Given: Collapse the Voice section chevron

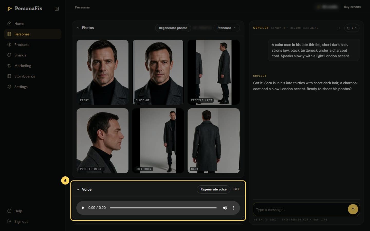Looking at the screenshot, I should pos(78,189).
